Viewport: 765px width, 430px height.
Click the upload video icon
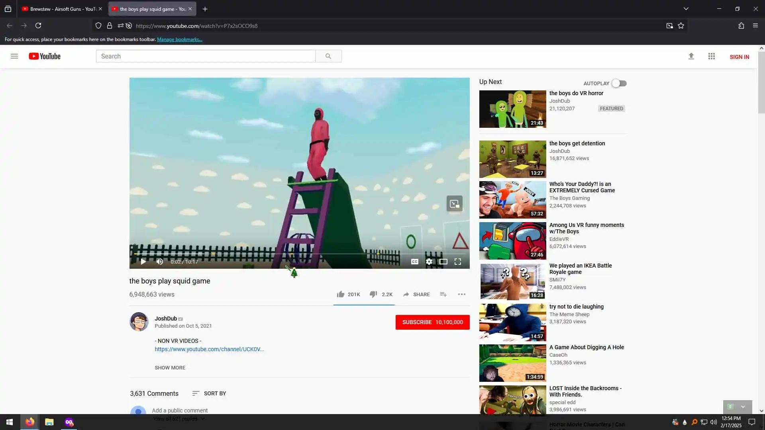click(691, 57)
